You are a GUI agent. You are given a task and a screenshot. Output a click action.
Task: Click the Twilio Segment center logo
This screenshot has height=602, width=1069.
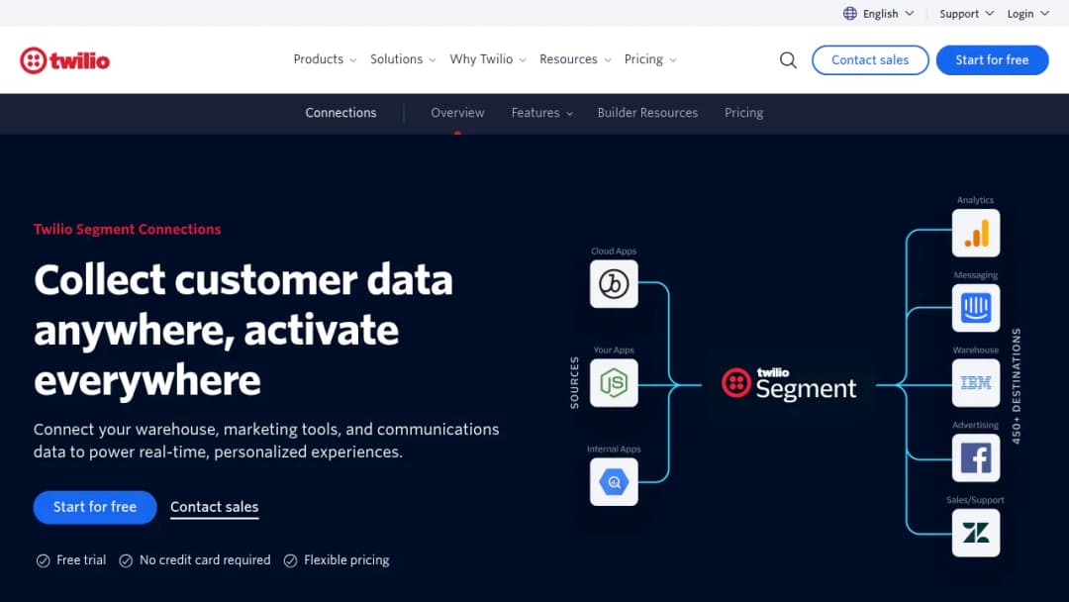[789, 384]
